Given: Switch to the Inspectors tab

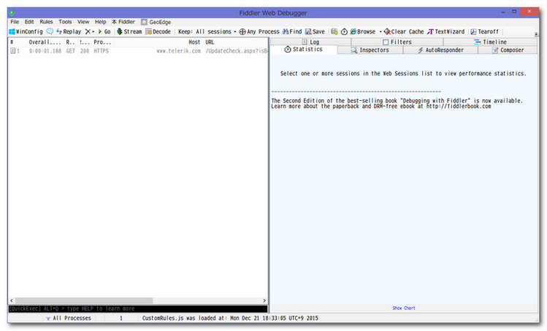Looking at the screenshot, I should [370, 50].
